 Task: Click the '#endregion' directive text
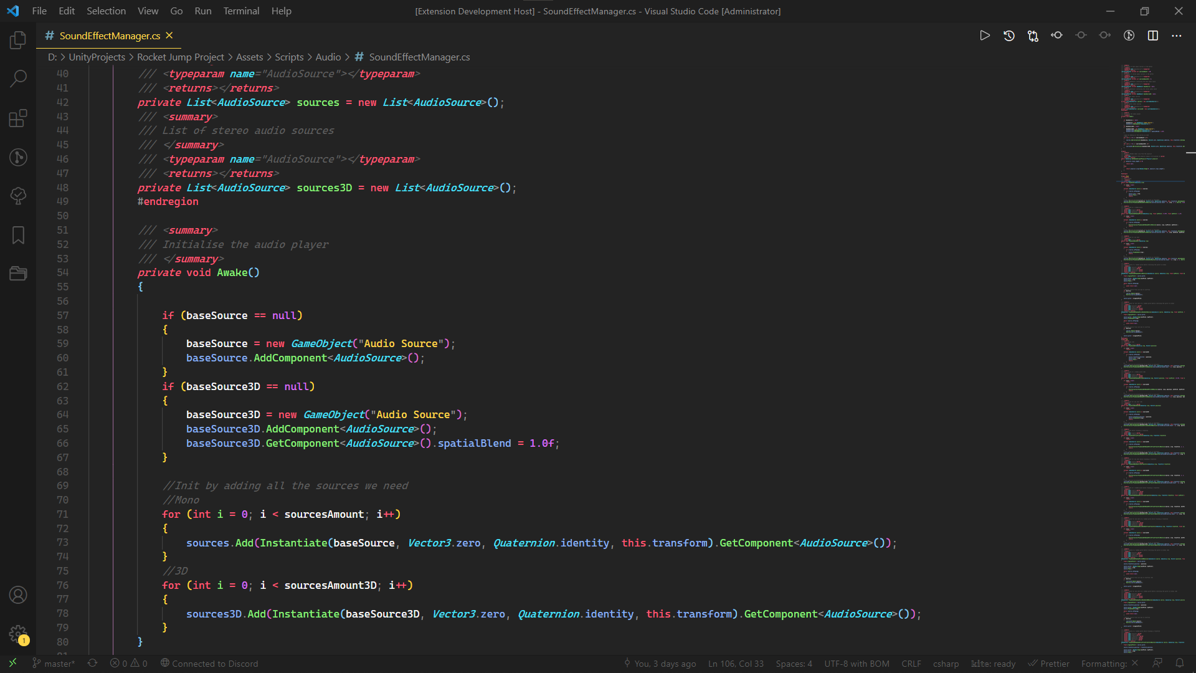(168, 201)
